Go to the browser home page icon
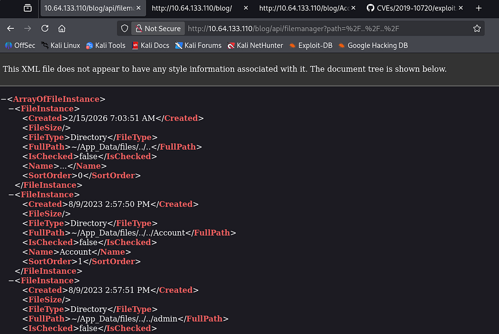Viewport: 499px width, 334px height. 62,28
